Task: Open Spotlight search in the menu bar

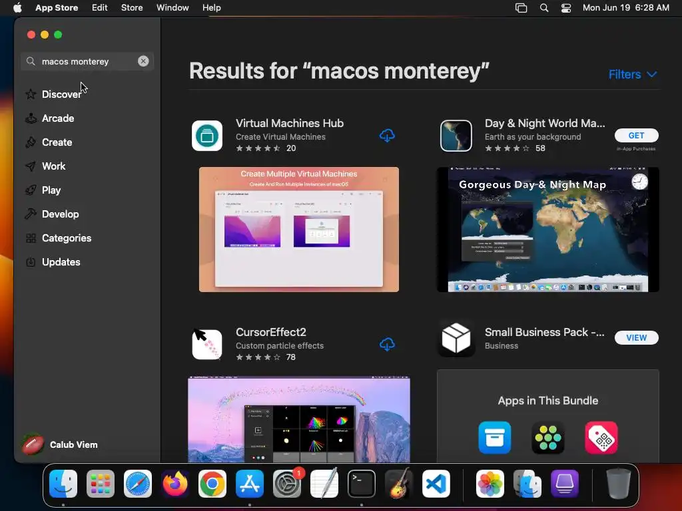Action: click(x=543, y=8)
